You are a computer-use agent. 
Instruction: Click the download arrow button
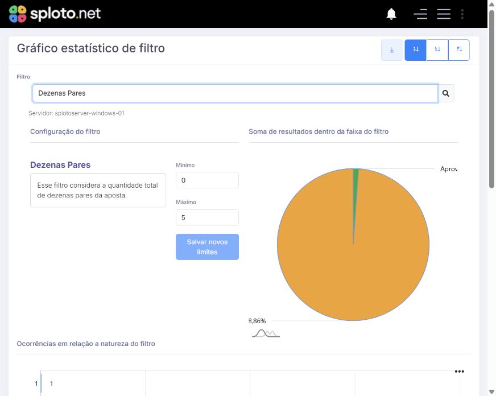click(391, 50)
